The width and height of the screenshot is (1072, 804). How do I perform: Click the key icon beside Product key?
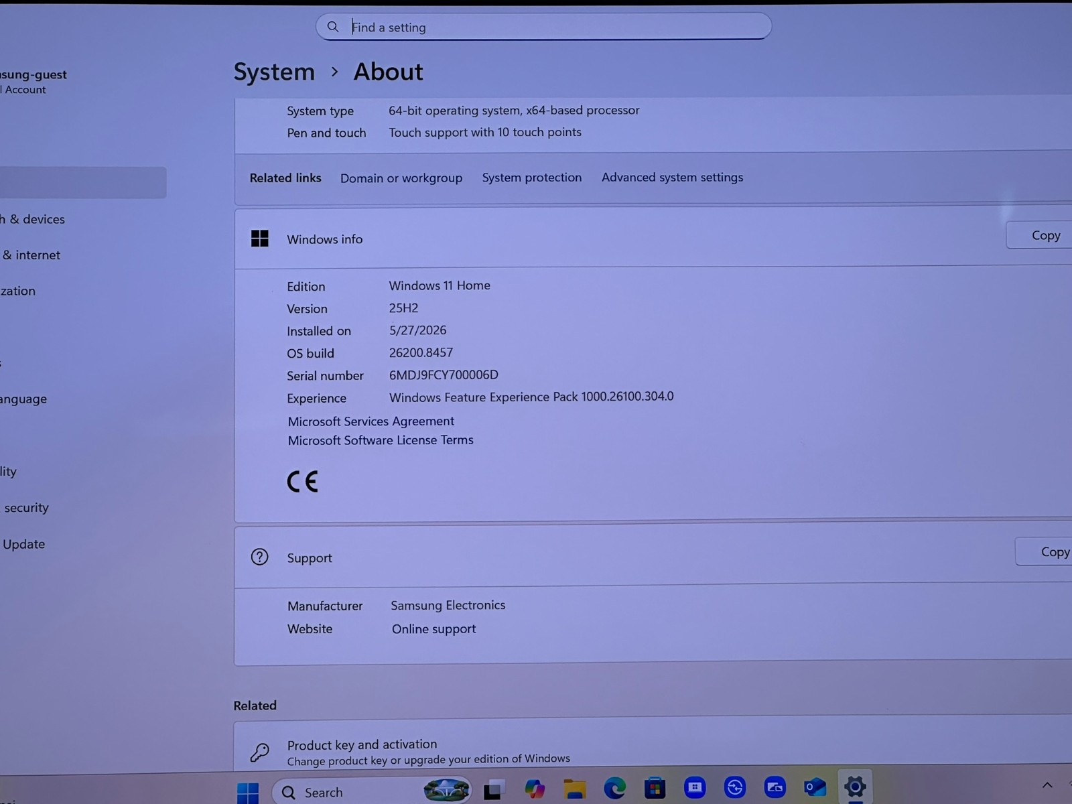pyautogui.click(x=260, y=752)
